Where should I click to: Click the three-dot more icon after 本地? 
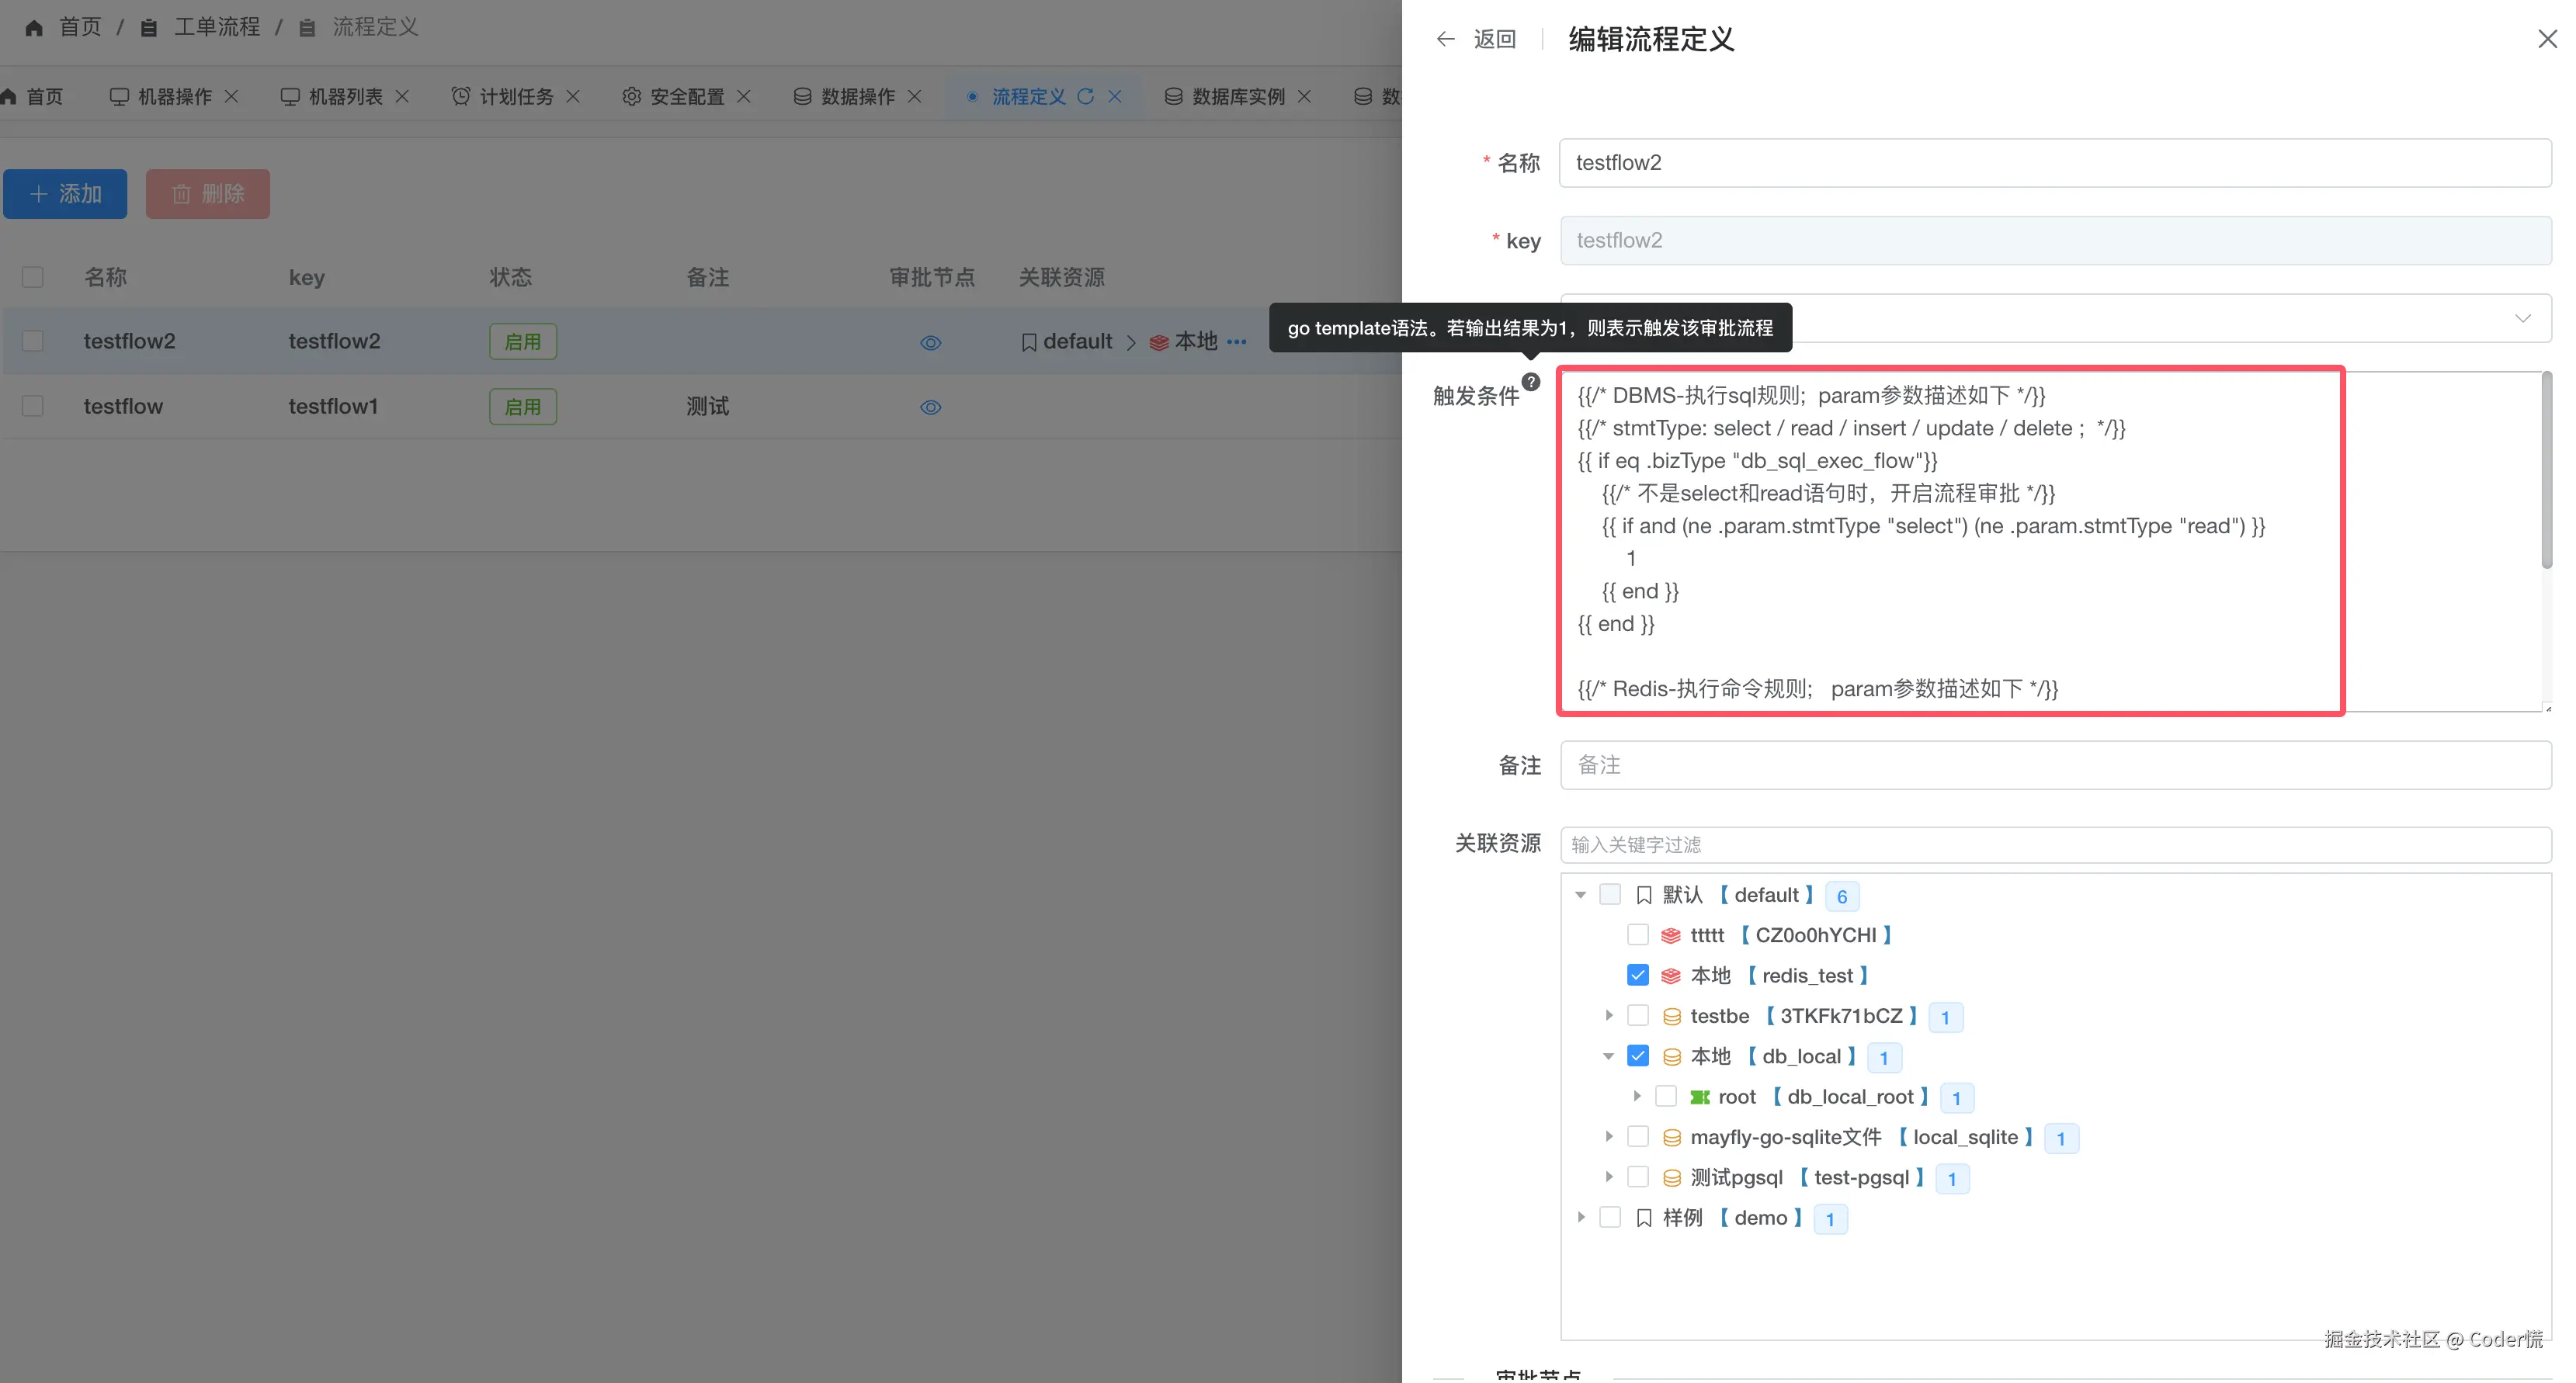tap(1237, 342)
